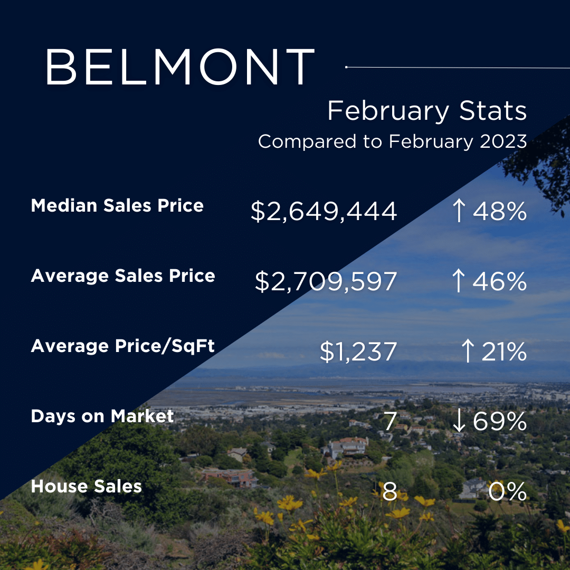Click the 0% house sales change
The height and width of the screenshot is (570, 570).
pos(508,491)
